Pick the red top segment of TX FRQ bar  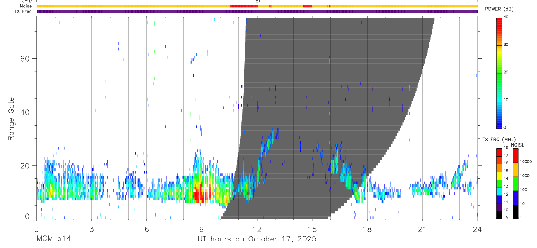click(499, 152)
